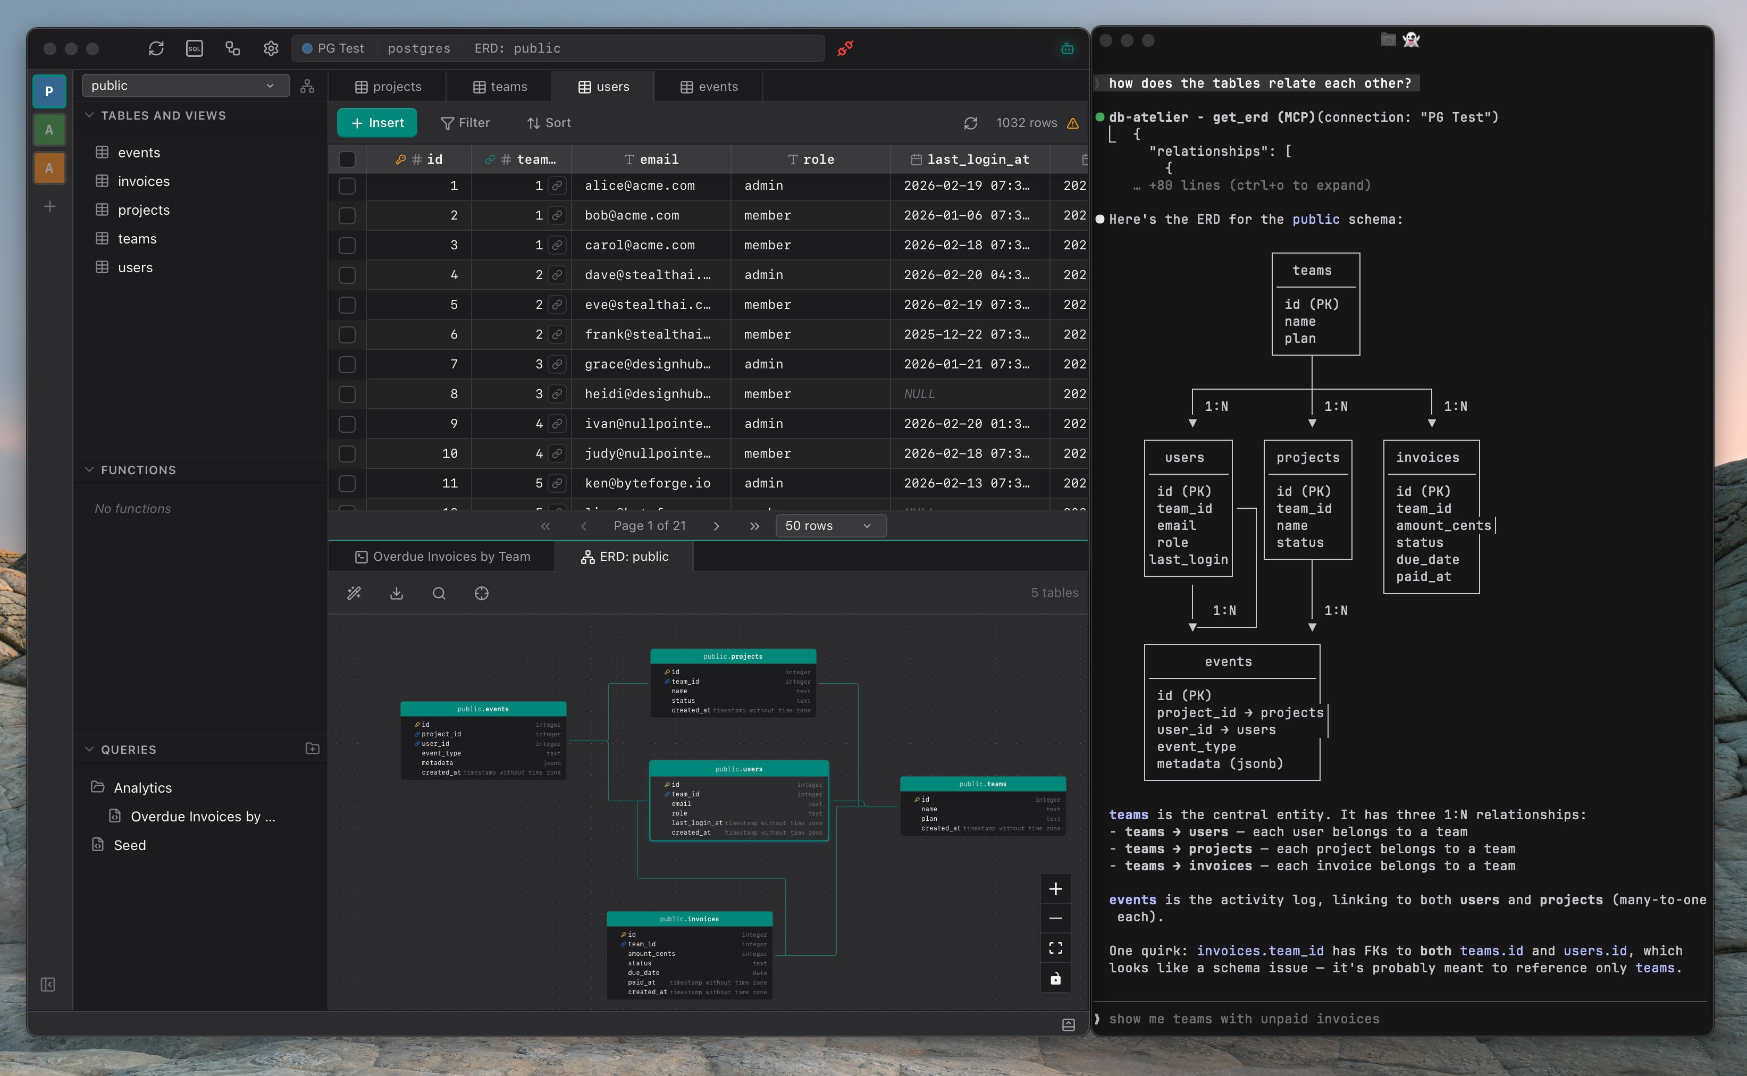Collapse the Tables and Views section
Image resolution: width=1747 pixels, height=1076 pixels.
pos(90,115)
